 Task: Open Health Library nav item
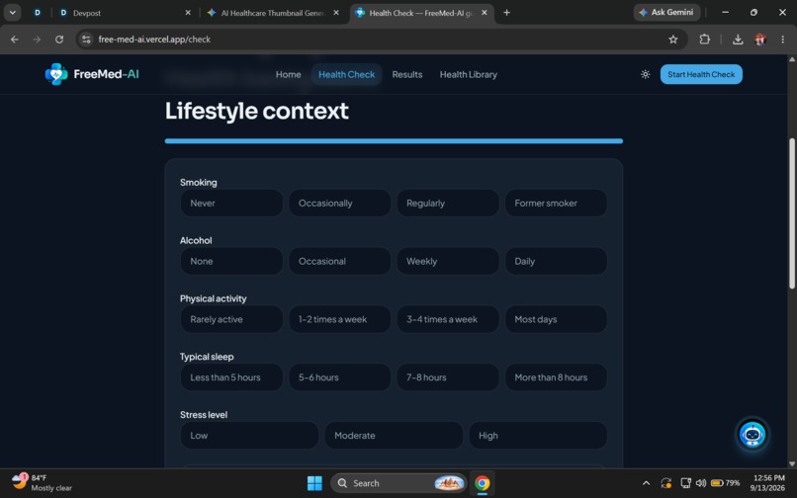tap(468, 74)
